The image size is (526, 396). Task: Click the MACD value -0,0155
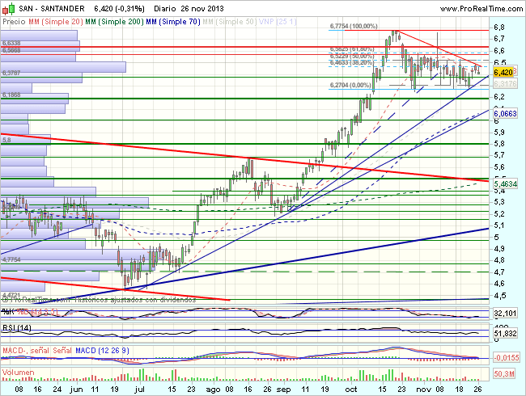(507, 357)
